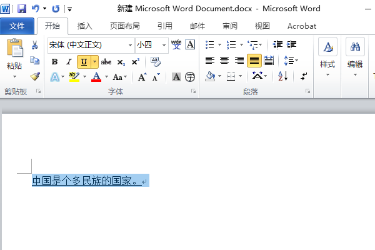
Task: Click the Redo/Repeat icon
Action: 56,9
